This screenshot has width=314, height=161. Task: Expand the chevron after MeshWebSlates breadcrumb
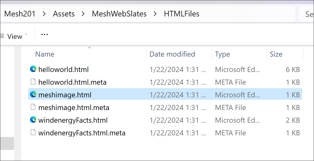point(155,14)
